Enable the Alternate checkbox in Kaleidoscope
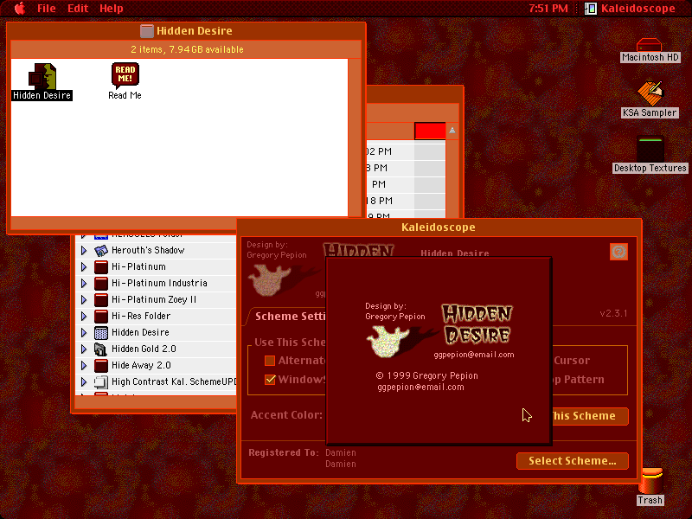 [270, 361]
